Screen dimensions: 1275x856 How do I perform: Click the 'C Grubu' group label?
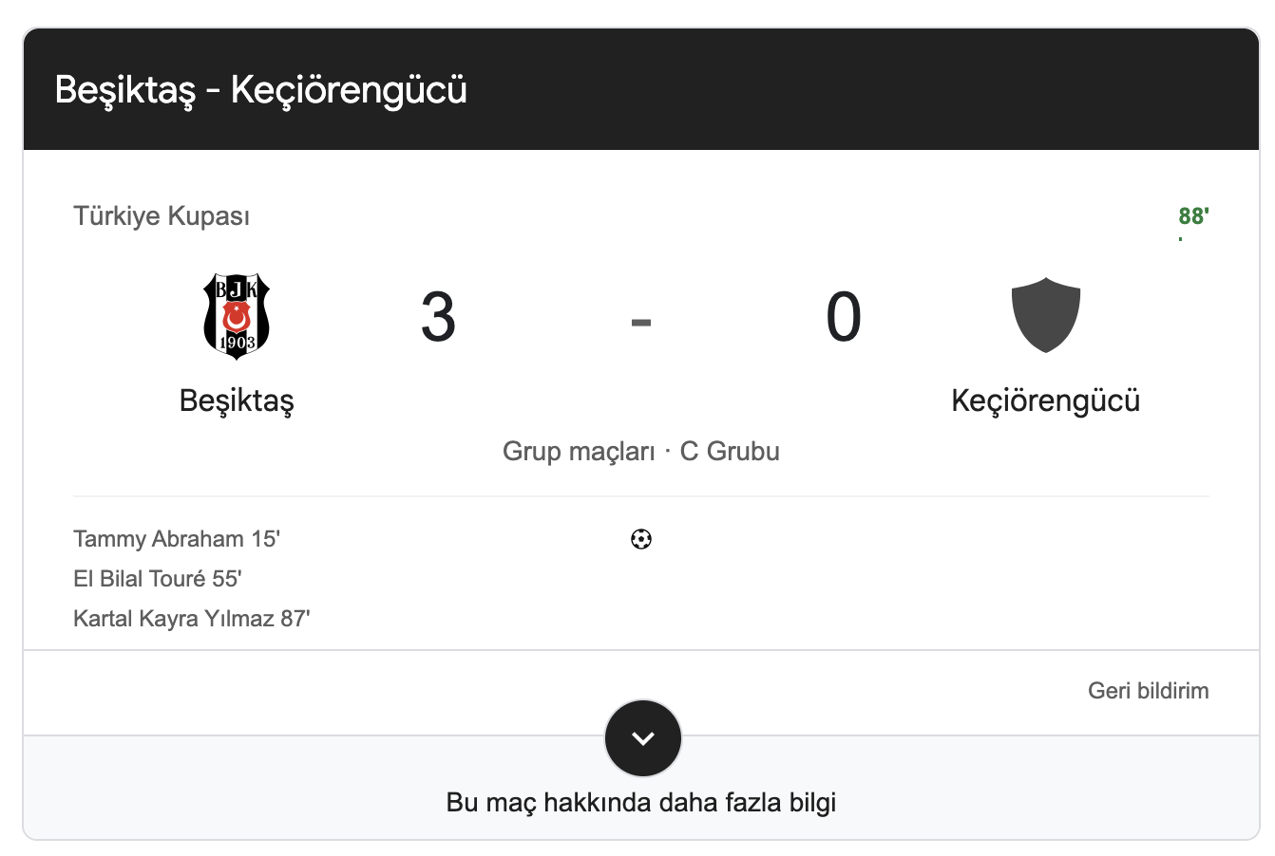click(730, 451)
